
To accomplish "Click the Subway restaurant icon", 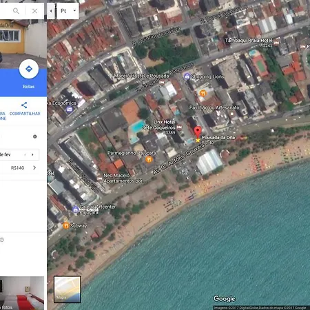I will pos(66,225).
